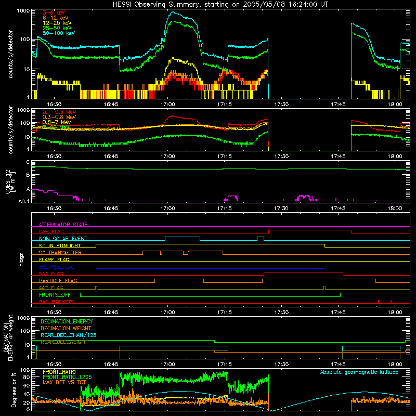Click the FRONT_RATIO_1225 legend label
416x416 pixels.
coord(67,377)
